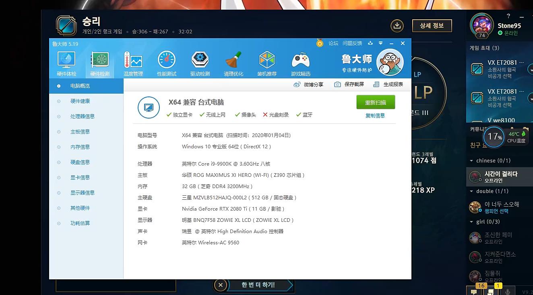
Task: Select 电脑概览 in the sidebar
Action: coord(86,86)
